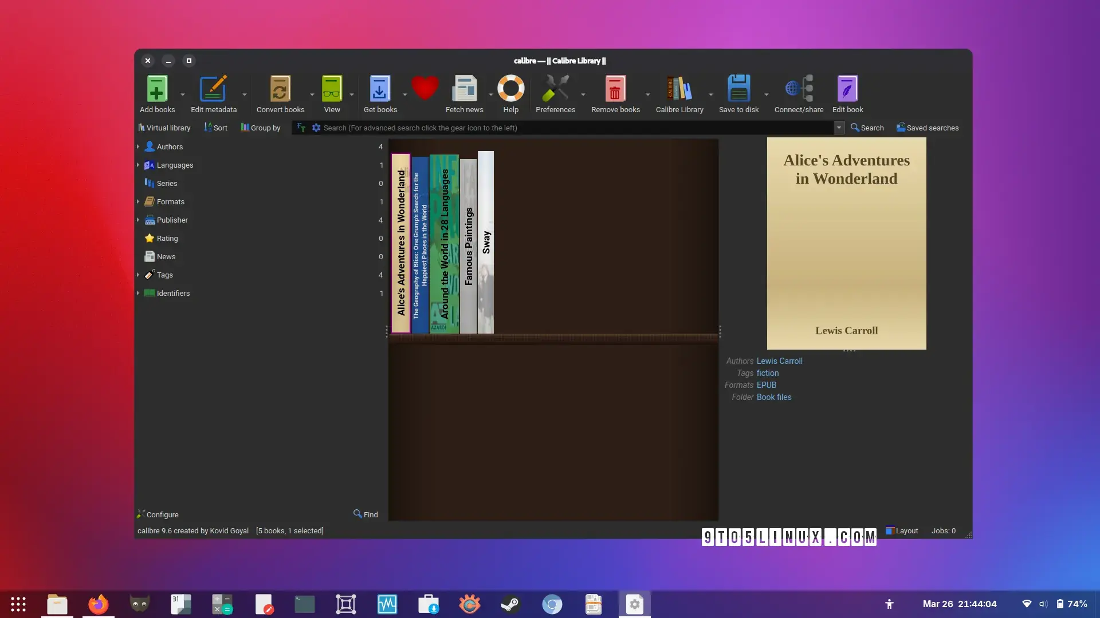
Task: Click the Lewis Carroll author link
Action: coord(779,361)
